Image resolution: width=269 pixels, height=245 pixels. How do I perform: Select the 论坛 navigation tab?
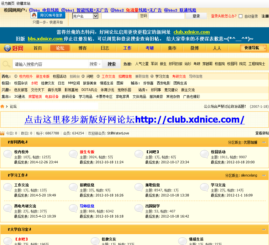(x=60, y=48)
